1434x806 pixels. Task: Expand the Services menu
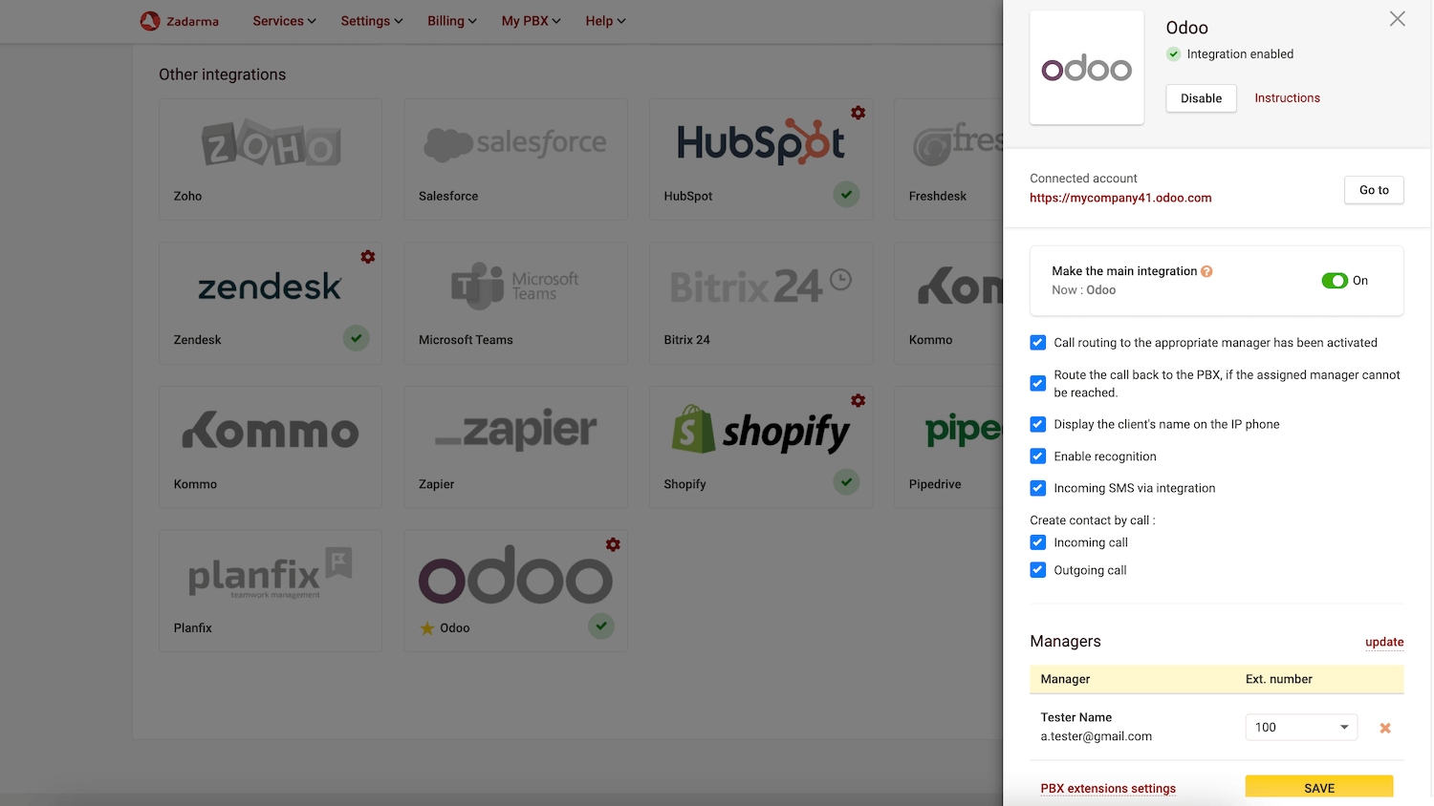[x=284, y=21]
